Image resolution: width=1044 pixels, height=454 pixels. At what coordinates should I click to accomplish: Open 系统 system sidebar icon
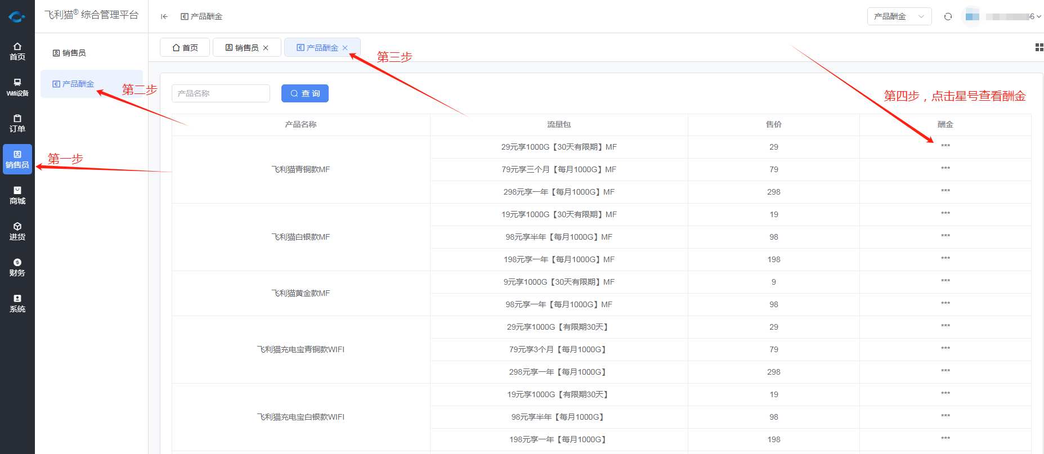pyautogui.click(x=17, y=303)
